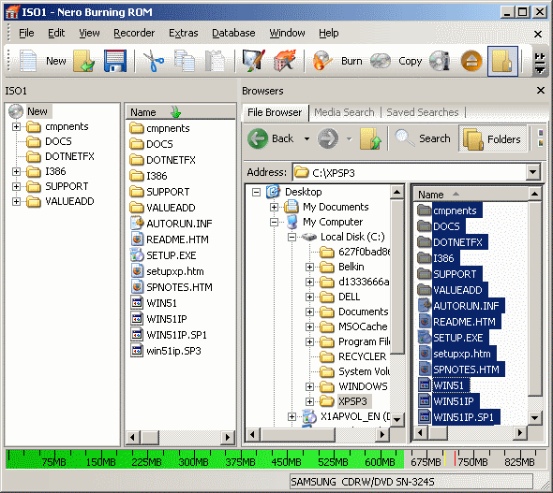553x493 pixels.
Task: Select the File Browser tab
Action: [x=275, y=112]
